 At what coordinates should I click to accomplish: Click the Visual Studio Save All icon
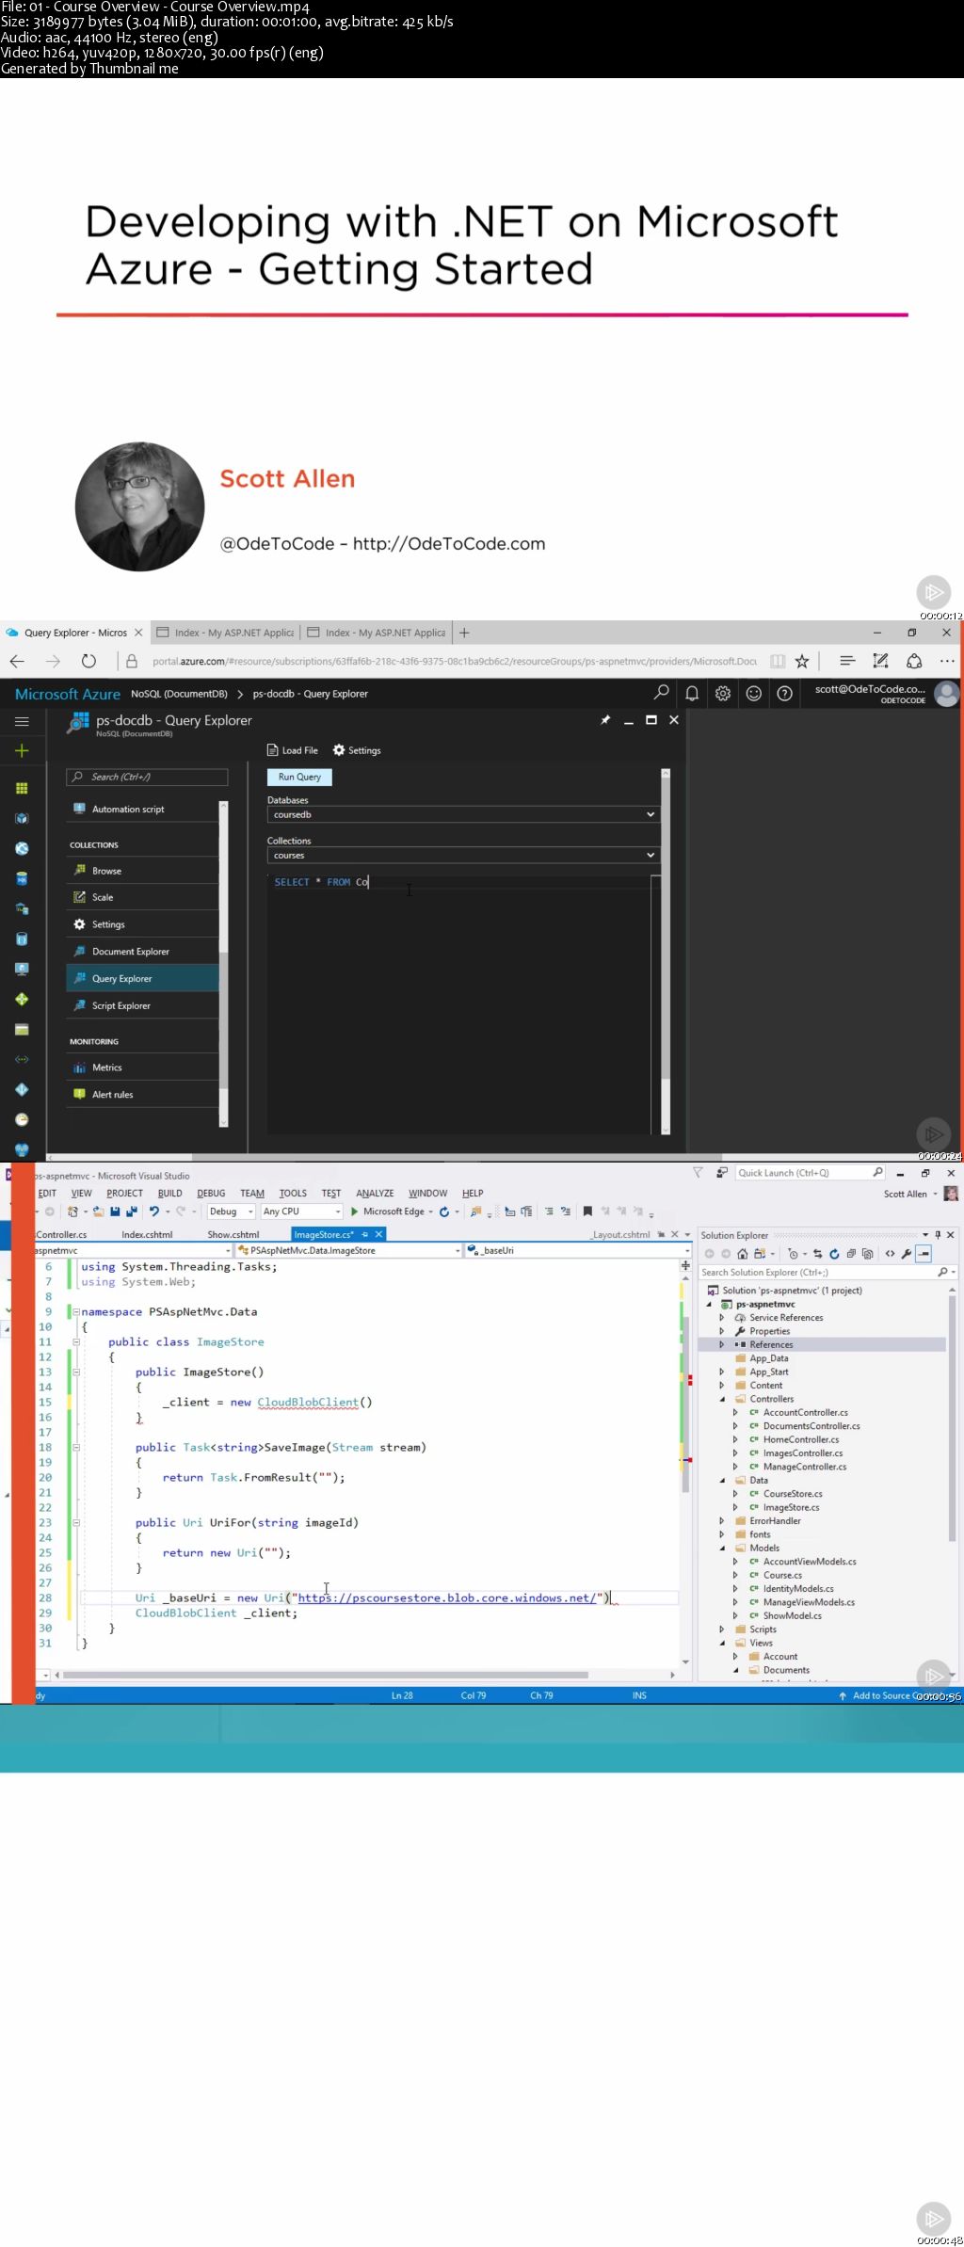coord(131,1212)
